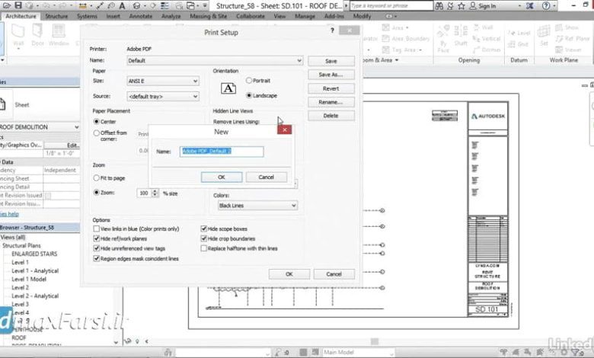Screen dimensions: 594x358
Task: Click the Print Setup help question mark
Action: pos(332,32)
